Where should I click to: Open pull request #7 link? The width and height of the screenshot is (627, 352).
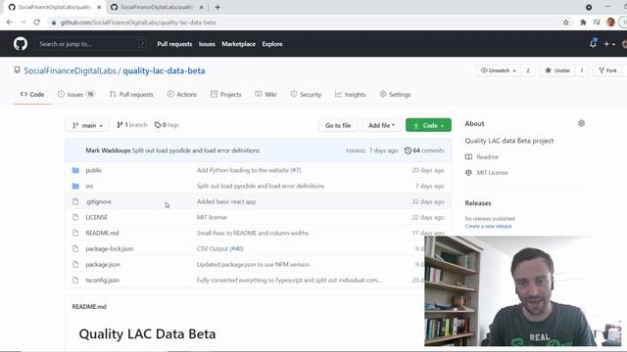coord(296,170)
